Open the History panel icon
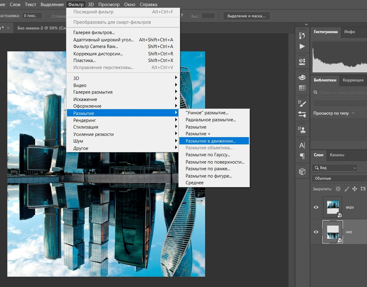The height and width of the screenshot is (287, 367). 302,35
